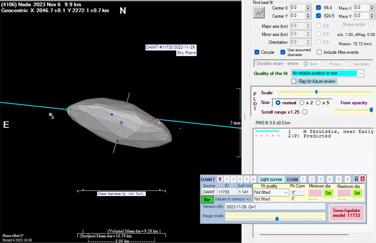
Task: Select DAMIT model number 1
Action: 220,179
